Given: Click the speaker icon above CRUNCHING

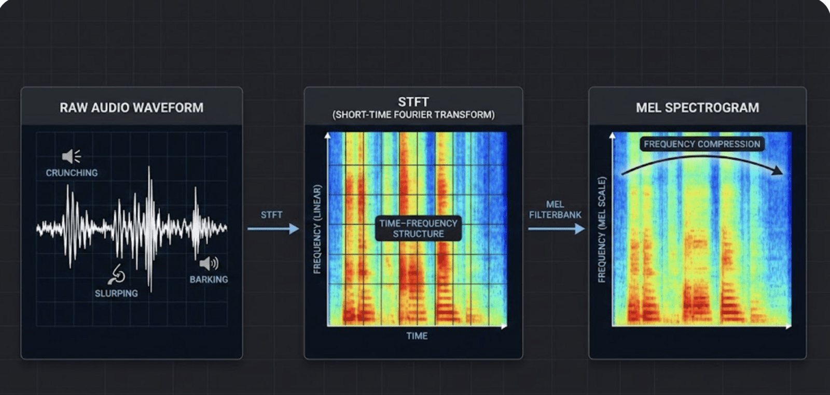Looking at the screenshot, I should (x=71, y=156).
